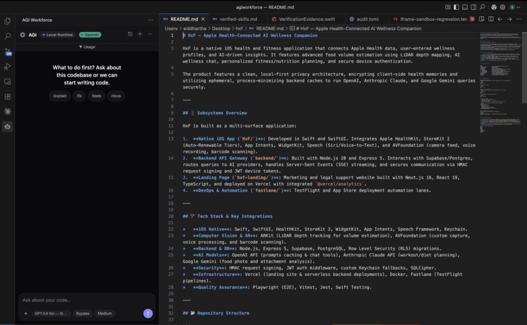This screenshot has height=325, width=527.
Task: Click the 'AGI Workforce' panel title
Action: (37, 20)
